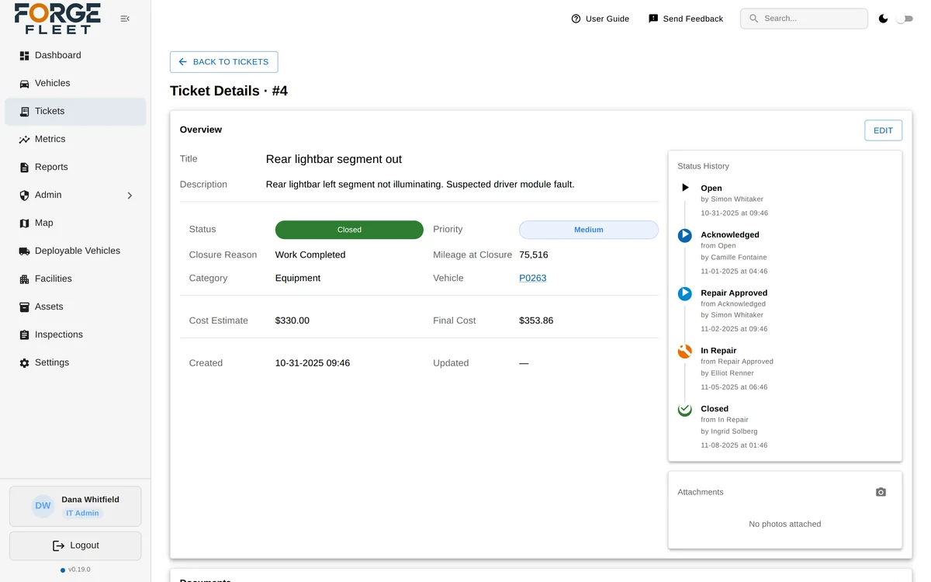Click the Send Feedback icon
The height and width of the screenshot is (582, 931).
(x=653, y=19)
